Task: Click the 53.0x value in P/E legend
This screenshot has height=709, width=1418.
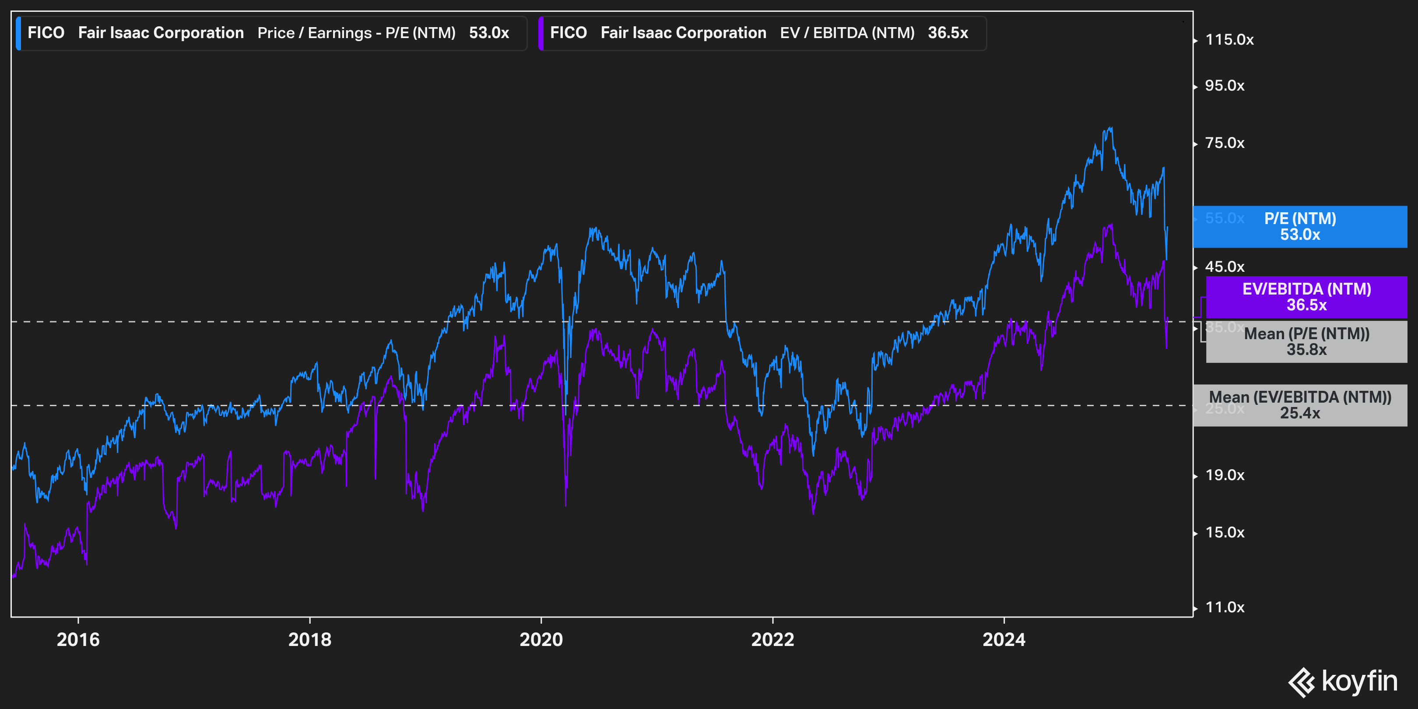Action: click(x=489, y=33)
